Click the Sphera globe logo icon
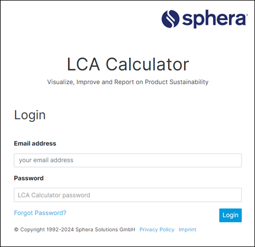The height and width of the screenshot is (247, 255). point(170,19)
